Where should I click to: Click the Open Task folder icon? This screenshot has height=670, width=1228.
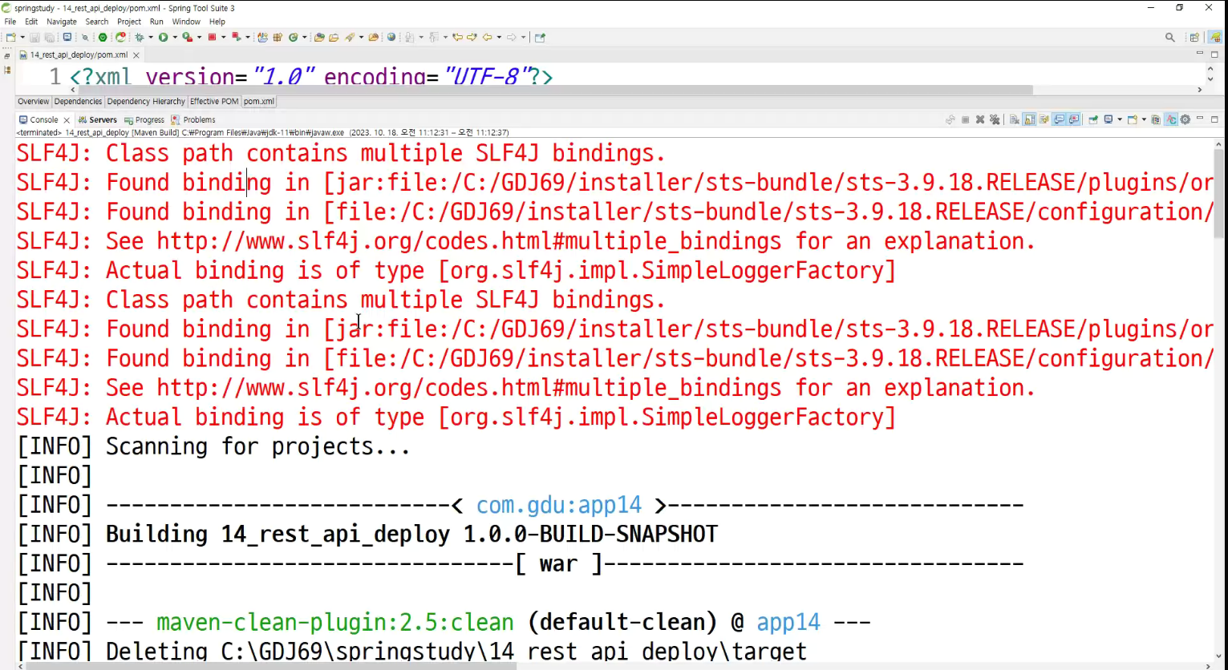coord(334,37)
